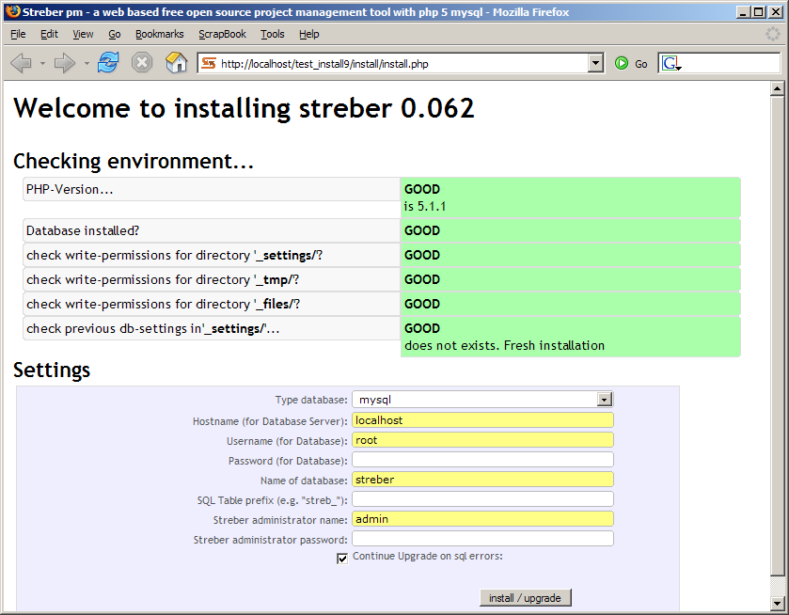
Task: Open the Back history dropdown arrow
Action: [x=42, y=63]
